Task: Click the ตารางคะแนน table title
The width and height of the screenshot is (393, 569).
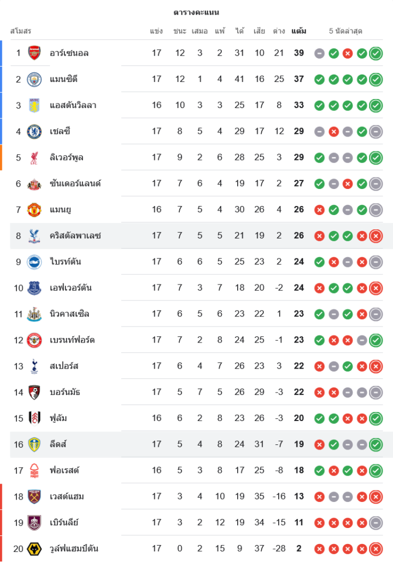Action: click(196, 12)
